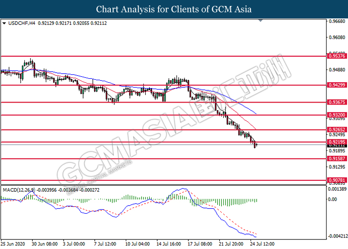
Task: Click the 17 Jul 08:00 time label
Action: click(x=200, y=244)
